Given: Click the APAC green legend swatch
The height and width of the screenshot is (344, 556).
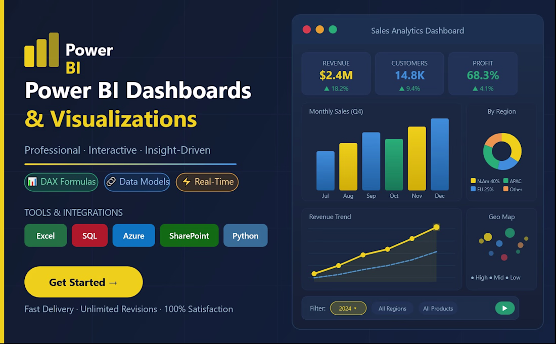Looking at the screenshot, I should click(x=505, y=181).
